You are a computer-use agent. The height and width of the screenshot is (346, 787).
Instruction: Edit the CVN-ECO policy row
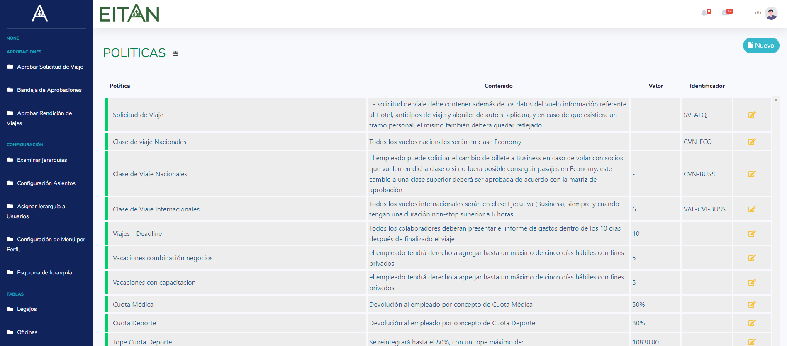click(x=752, y=142)
